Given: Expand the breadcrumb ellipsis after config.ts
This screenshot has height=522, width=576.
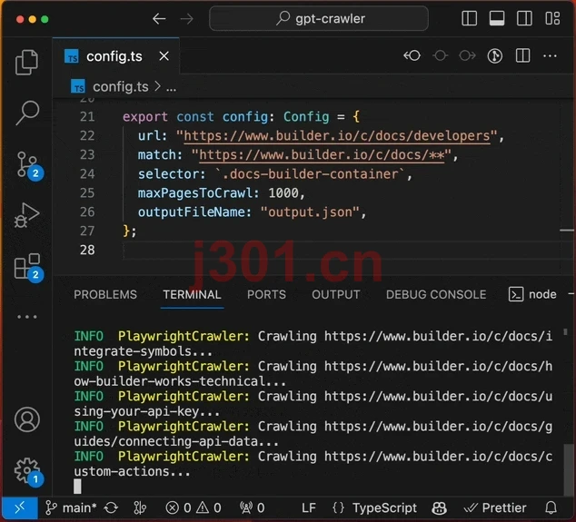Looking at the screenshot, I should pos(171,87).
